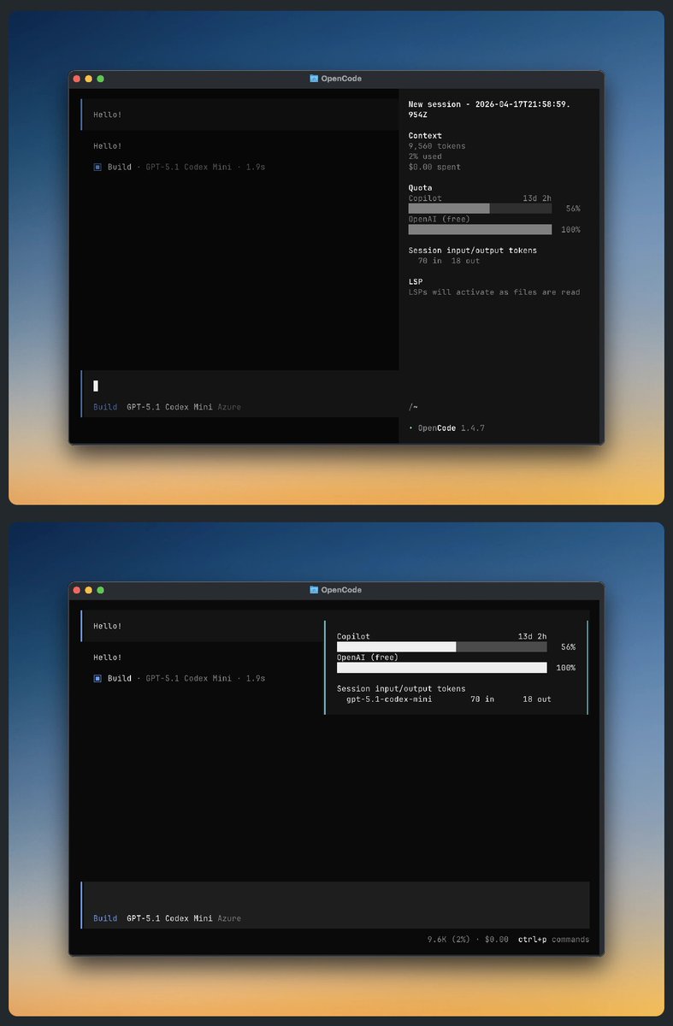Open ctrl+p commands in the bottom window
The width and height of the screenshot is (673, 1026).
553,940
